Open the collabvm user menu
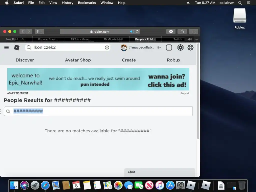Image resolution: width=256 pixels, height=192 pixels. pos(227,3)
